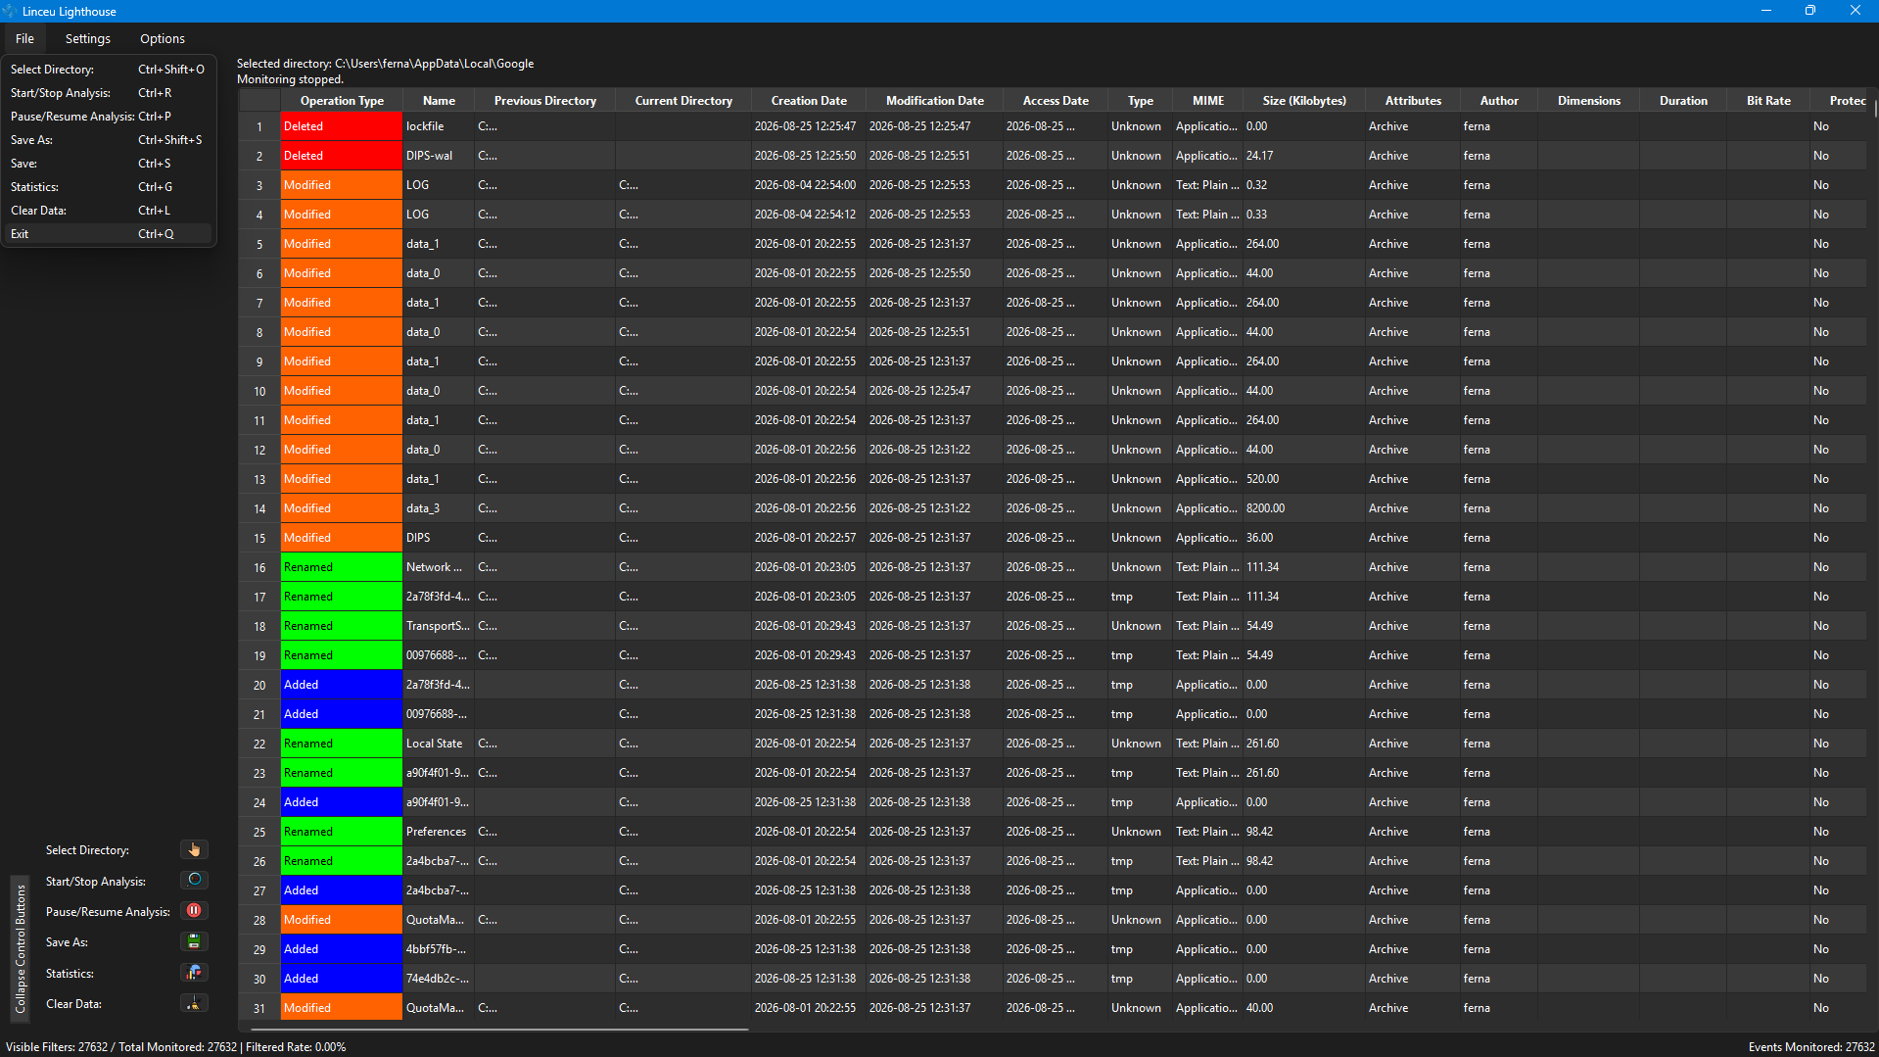This screenshot has width=1879, height=1057.
Task: Click the Start/Stop Analysis circle icon
Action: point(194,880)
